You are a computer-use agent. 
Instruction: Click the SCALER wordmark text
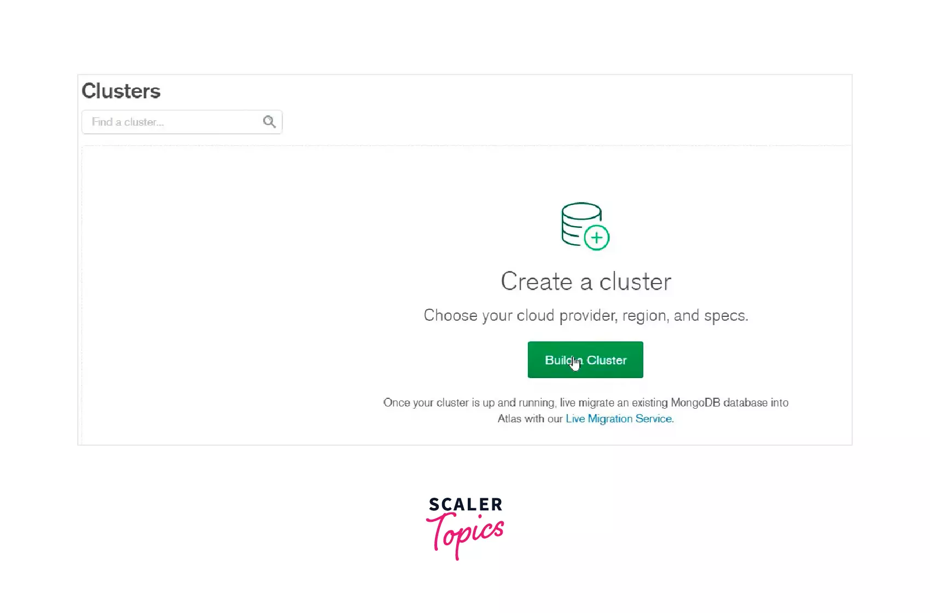tap(466, 504)
